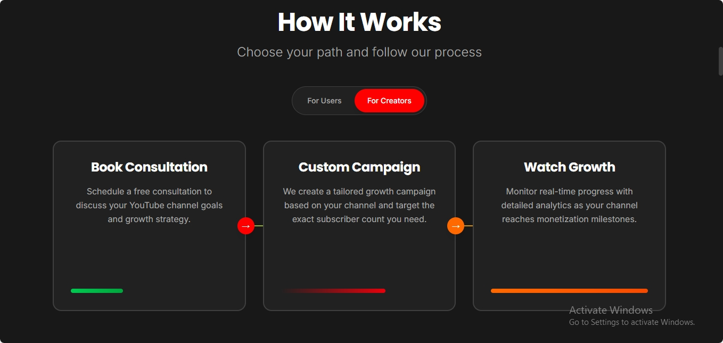This screenshot has height=343, width=723.
Task: Click the subtitle about choosing your path
Action: tap(359, 52)
